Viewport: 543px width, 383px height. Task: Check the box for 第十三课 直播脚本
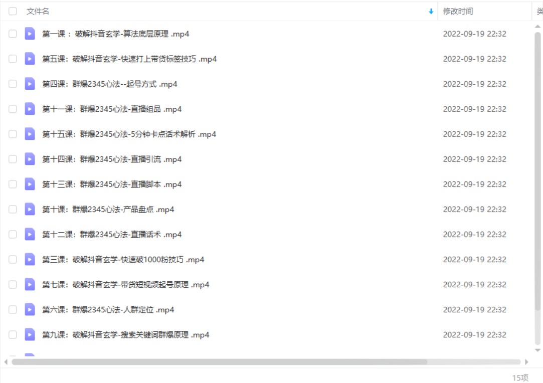pos(13,184)
